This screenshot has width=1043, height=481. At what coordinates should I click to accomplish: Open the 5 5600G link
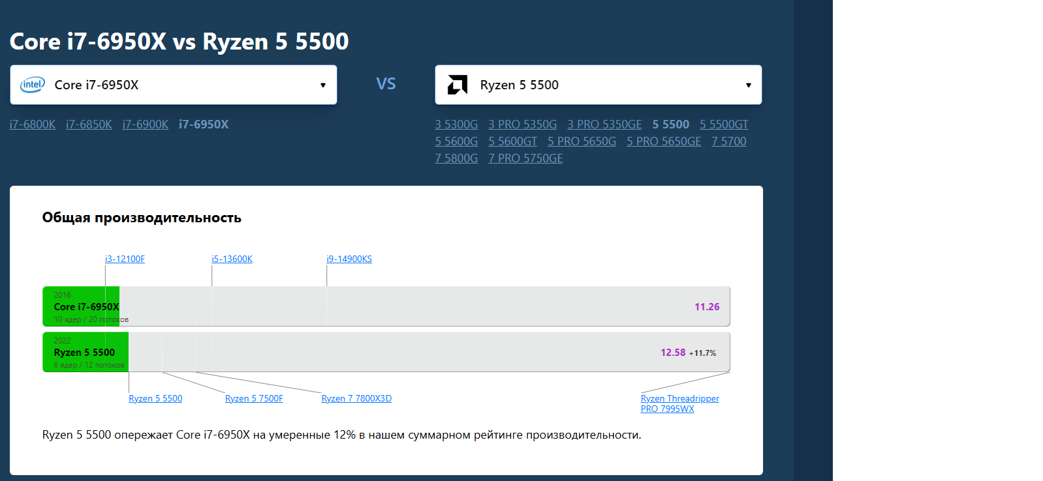coord(457,141)
